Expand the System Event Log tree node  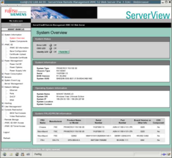[3, 80]
